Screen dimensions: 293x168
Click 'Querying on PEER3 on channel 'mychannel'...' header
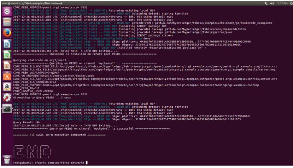[85, 64]
